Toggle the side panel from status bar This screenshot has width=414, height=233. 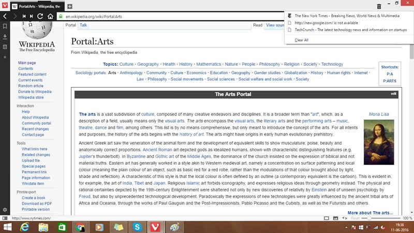click(x=5, y=218)
